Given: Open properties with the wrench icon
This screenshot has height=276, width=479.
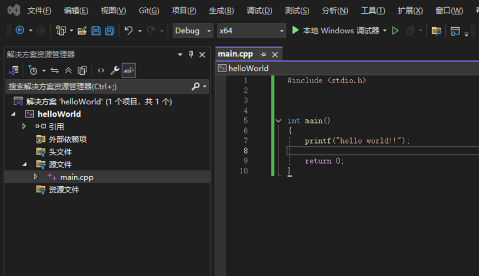Looking at the screenshot, I should [115, 70].
